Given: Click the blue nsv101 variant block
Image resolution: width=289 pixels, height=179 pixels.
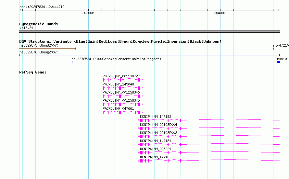Looking at the screenshot, I should pyautogui.click(x=279, y=62).
